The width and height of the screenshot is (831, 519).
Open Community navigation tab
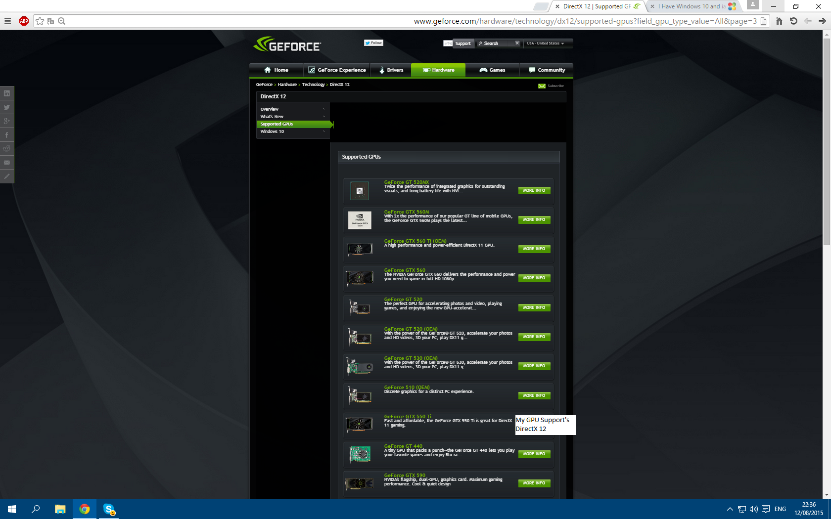point(547,70)
